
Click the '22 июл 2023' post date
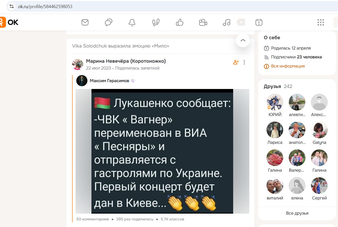pyautogui.click(x=99, y=68)
